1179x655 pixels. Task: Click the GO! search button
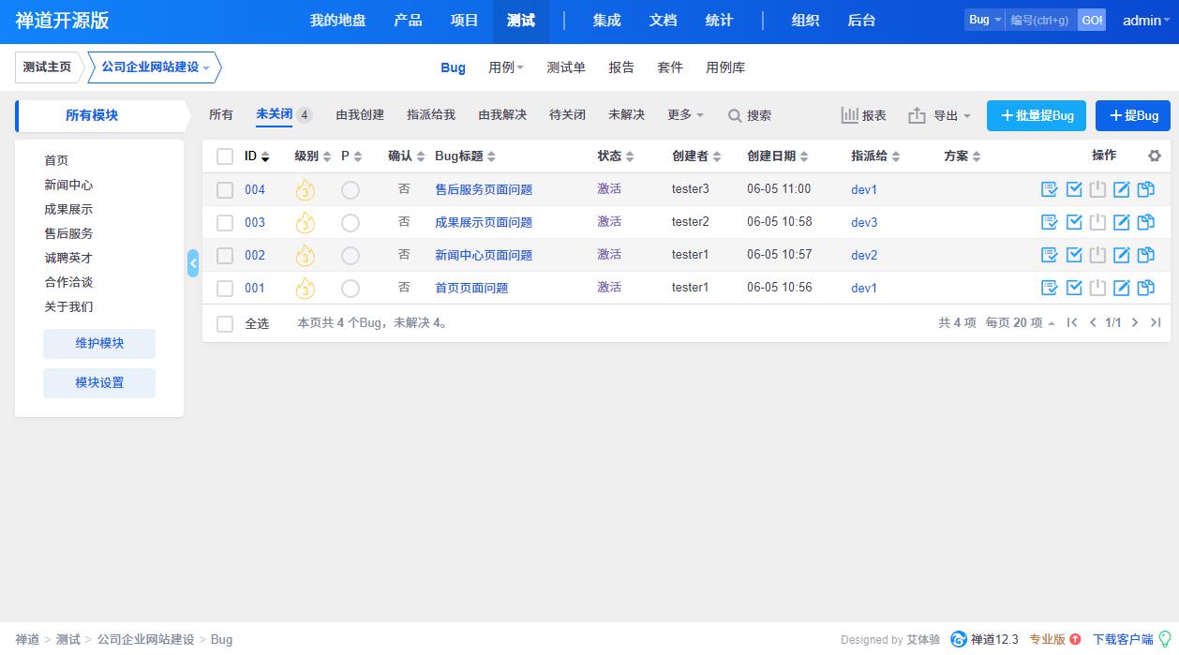pyautogui.click(x=1092, y=20)
